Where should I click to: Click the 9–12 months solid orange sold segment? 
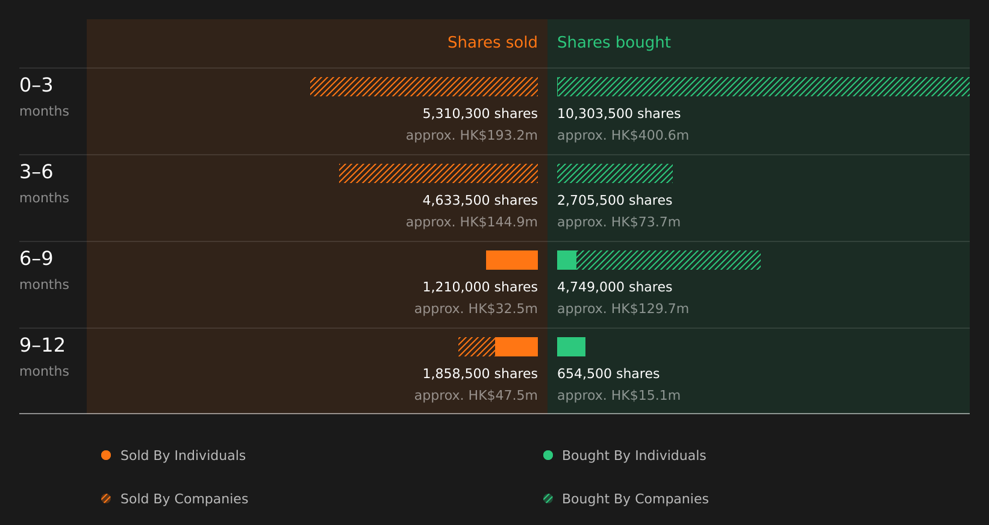point(516,347)
